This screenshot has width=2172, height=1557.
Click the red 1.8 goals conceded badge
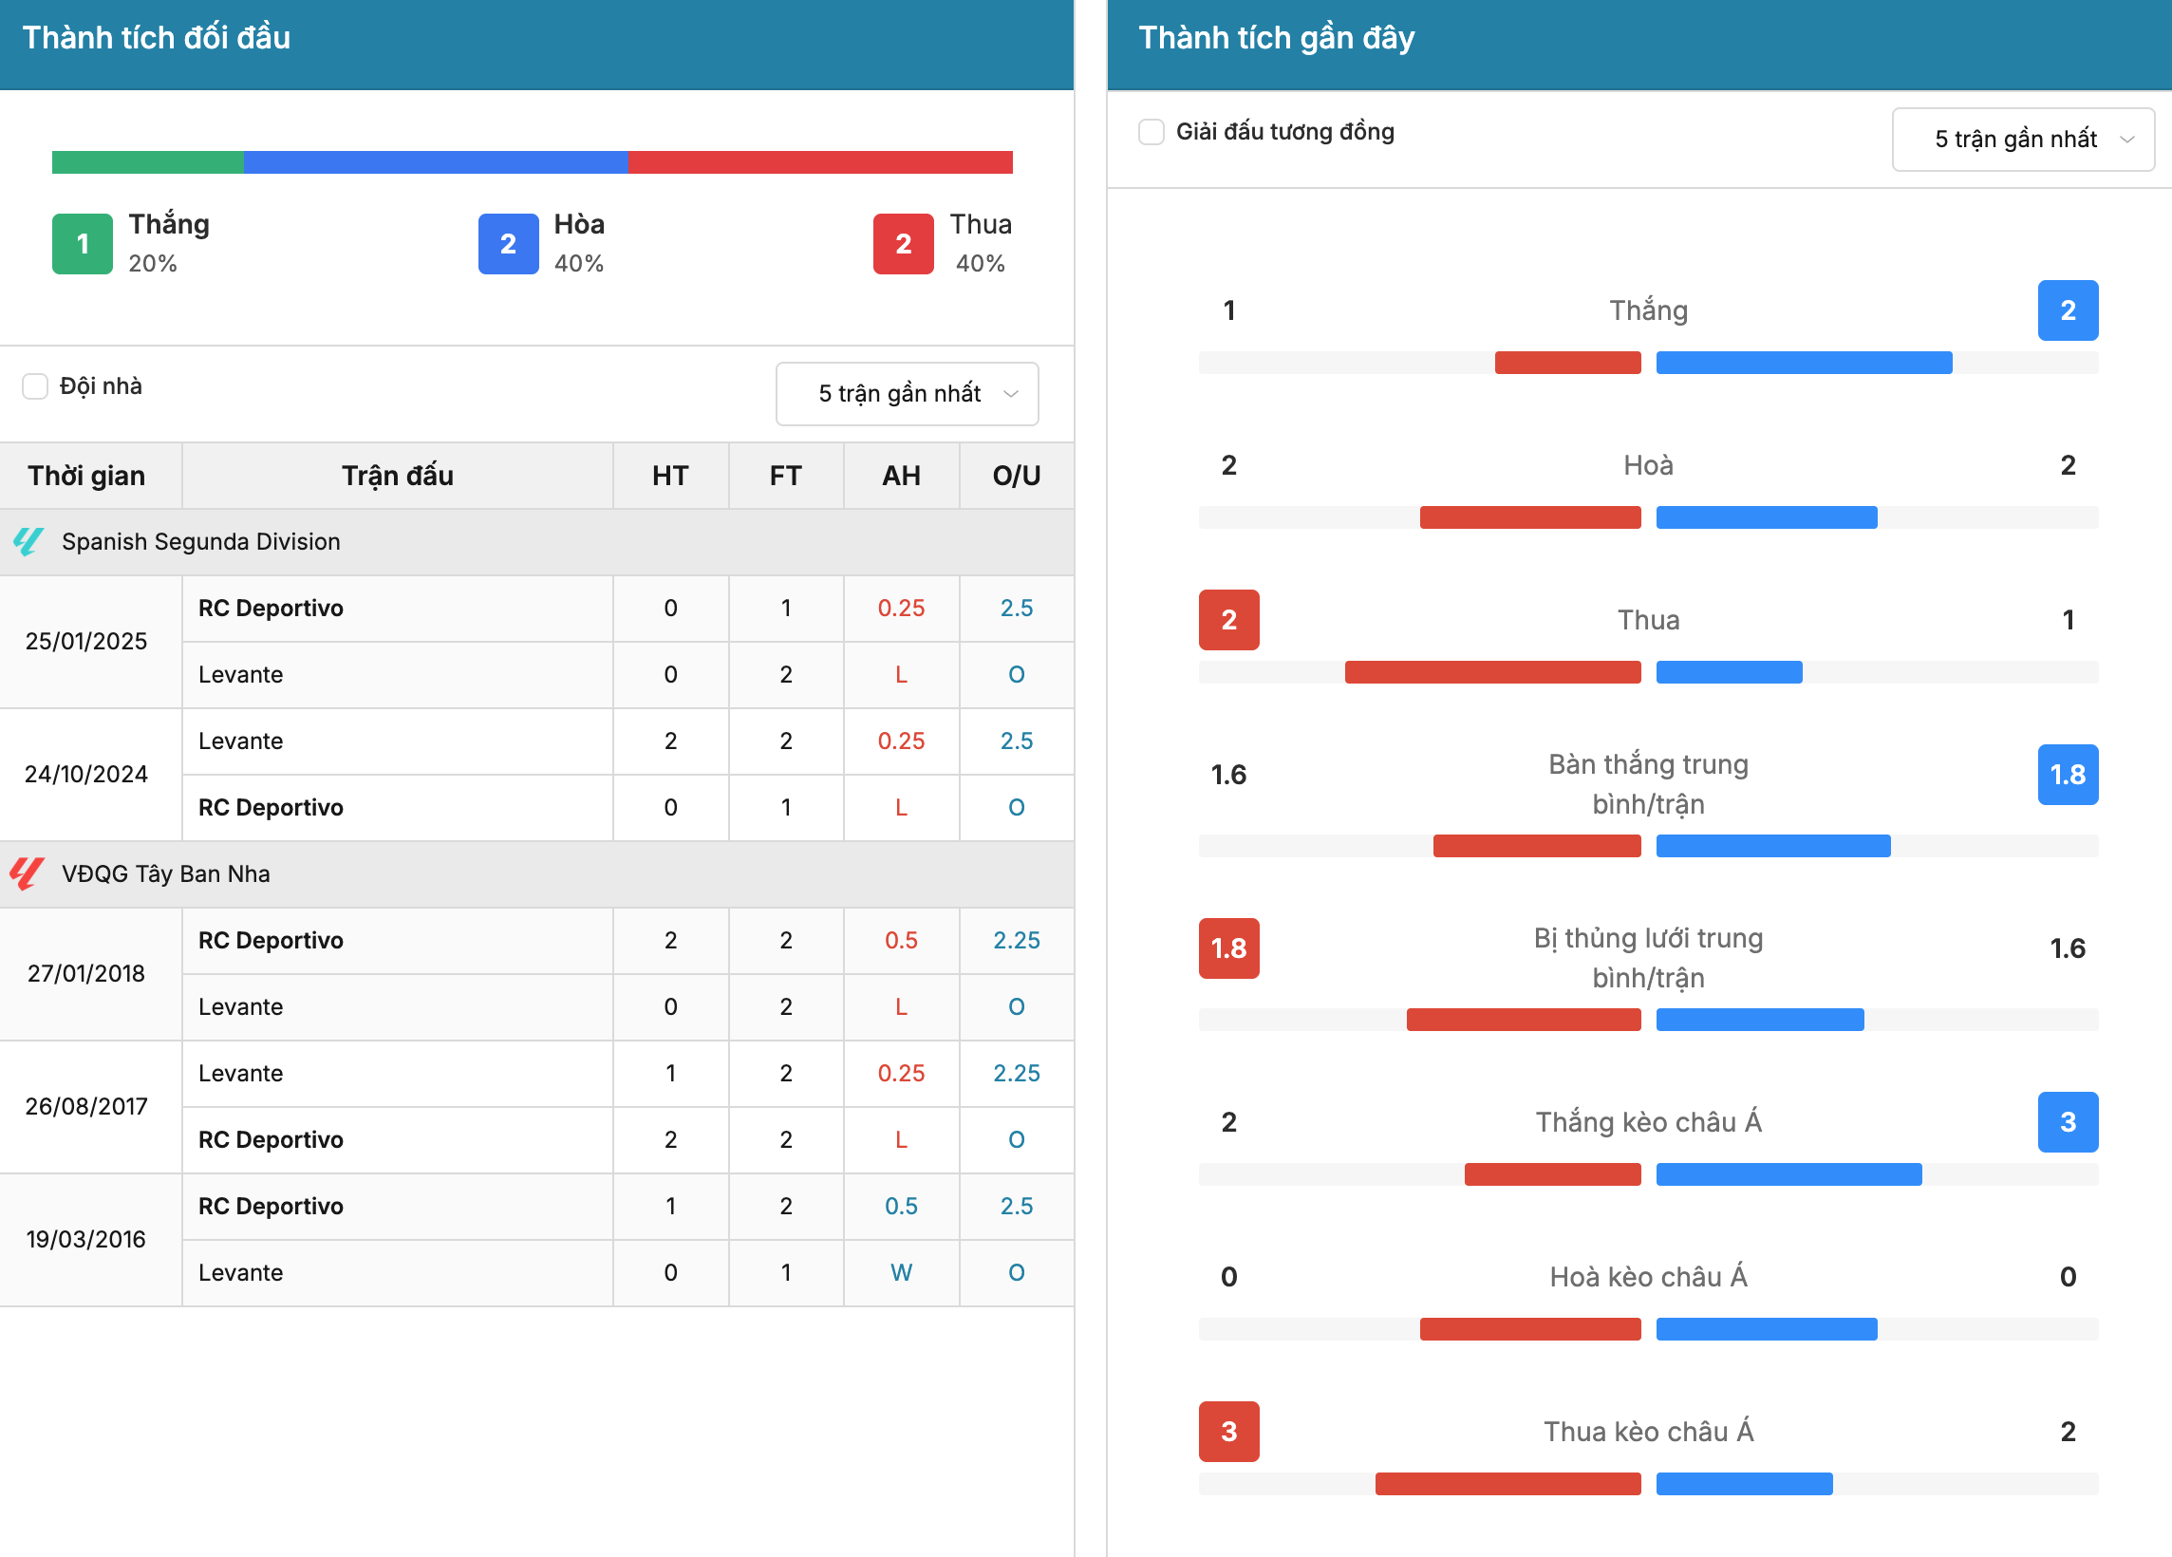tap(1228, 948)
